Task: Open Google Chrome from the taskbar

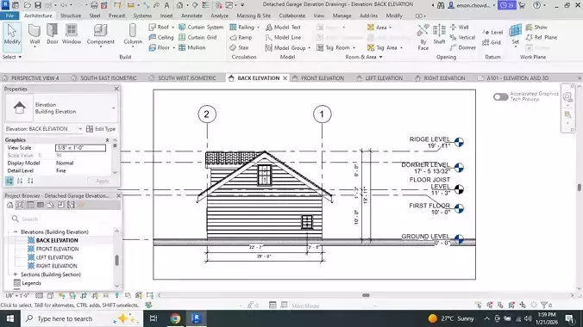Action: point(175,318)
